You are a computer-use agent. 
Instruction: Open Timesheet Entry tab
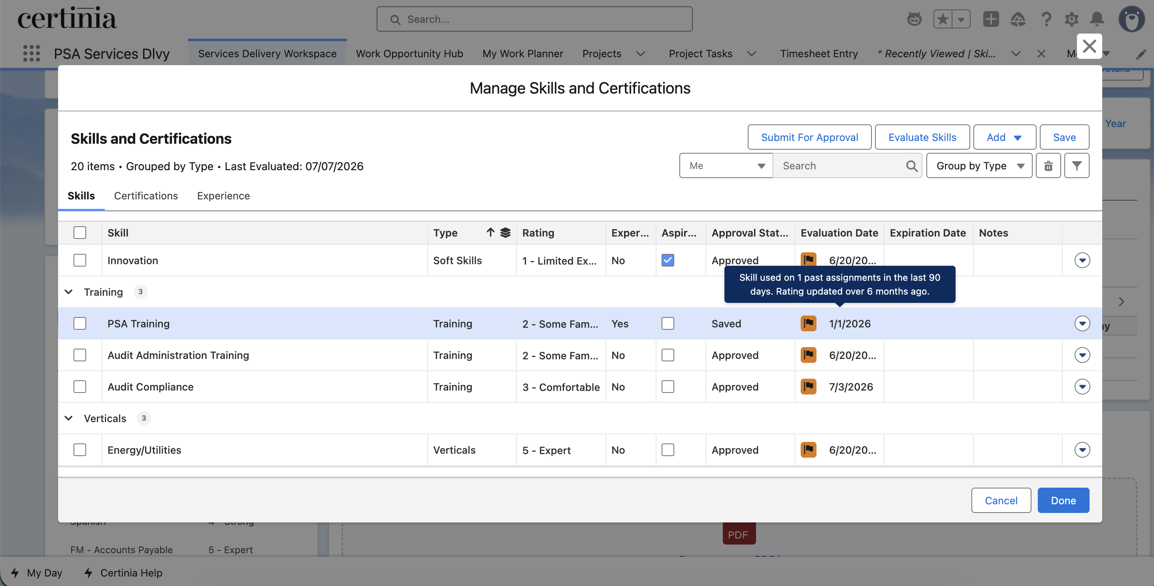pyautogui.click(x=818, y=54)
